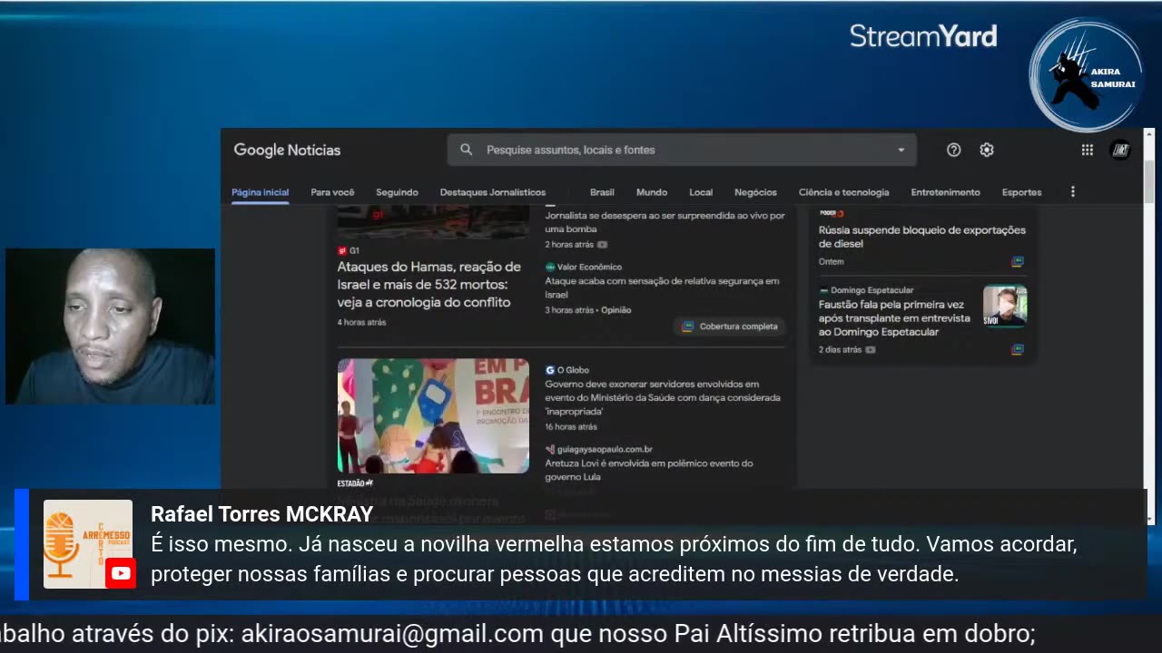
Task: Click the commenter name Rafael Torres MCKRAY
Action: coord(261,514)
